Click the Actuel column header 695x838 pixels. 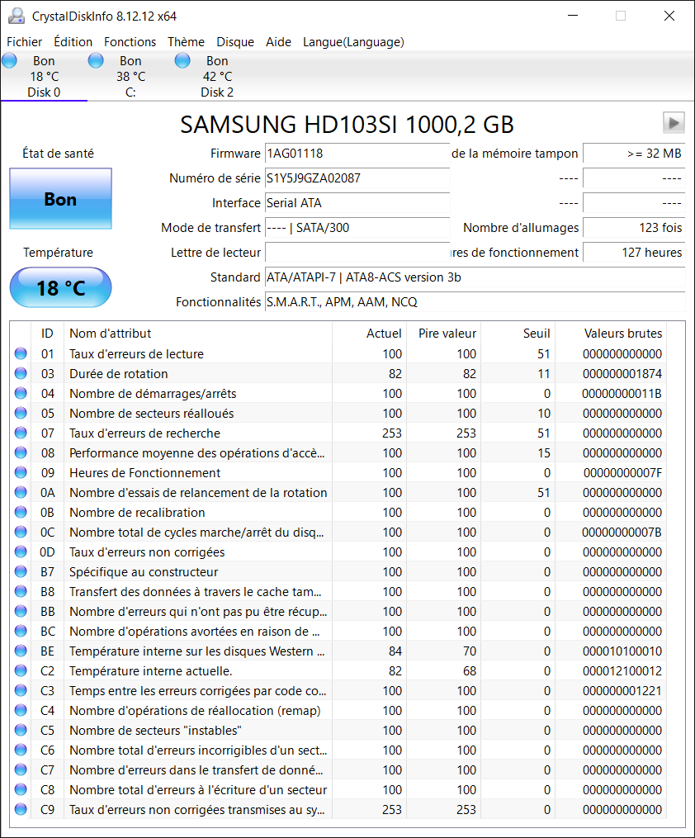click(x=369, y=333)
